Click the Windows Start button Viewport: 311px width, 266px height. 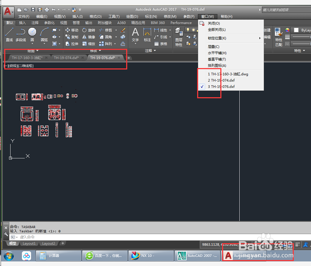click(x=8, y=256)
